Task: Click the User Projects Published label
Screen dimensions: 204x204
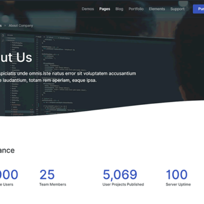Action: [123, 184]
